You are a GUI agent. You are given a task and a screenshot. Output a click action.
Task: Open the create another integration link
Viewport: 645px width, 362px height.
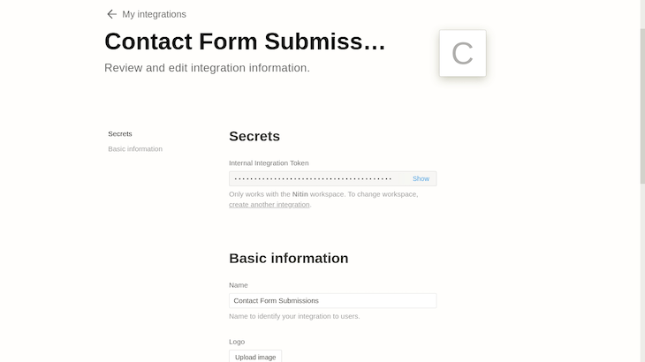[x=269, y=205]
